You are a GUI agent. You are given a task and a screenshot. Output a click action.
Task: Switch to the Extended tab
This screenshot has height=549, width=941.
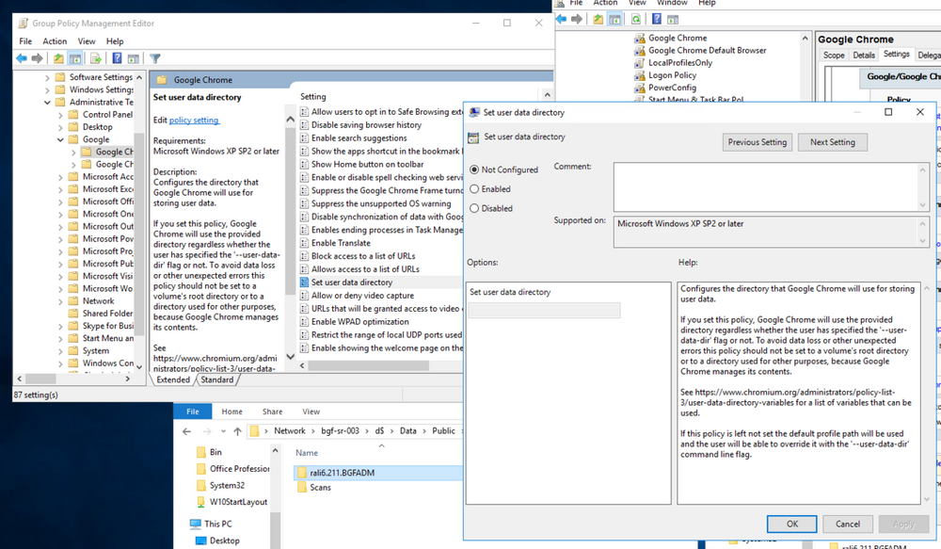point(173,379)
